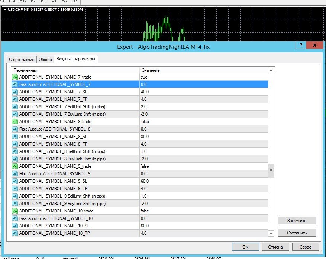The width and height of the screenshot is (326, 259).
Task: Click the vertical scrollbar thumb
Action: (271, 171)
